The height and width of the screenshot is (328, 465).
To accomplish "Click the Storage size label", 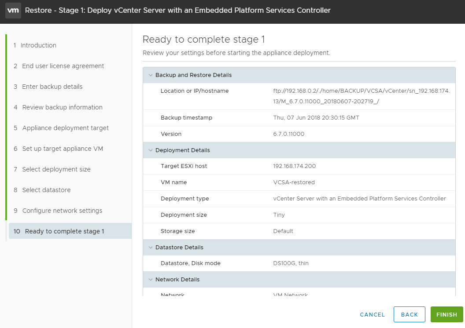I will tap(178, 231).
